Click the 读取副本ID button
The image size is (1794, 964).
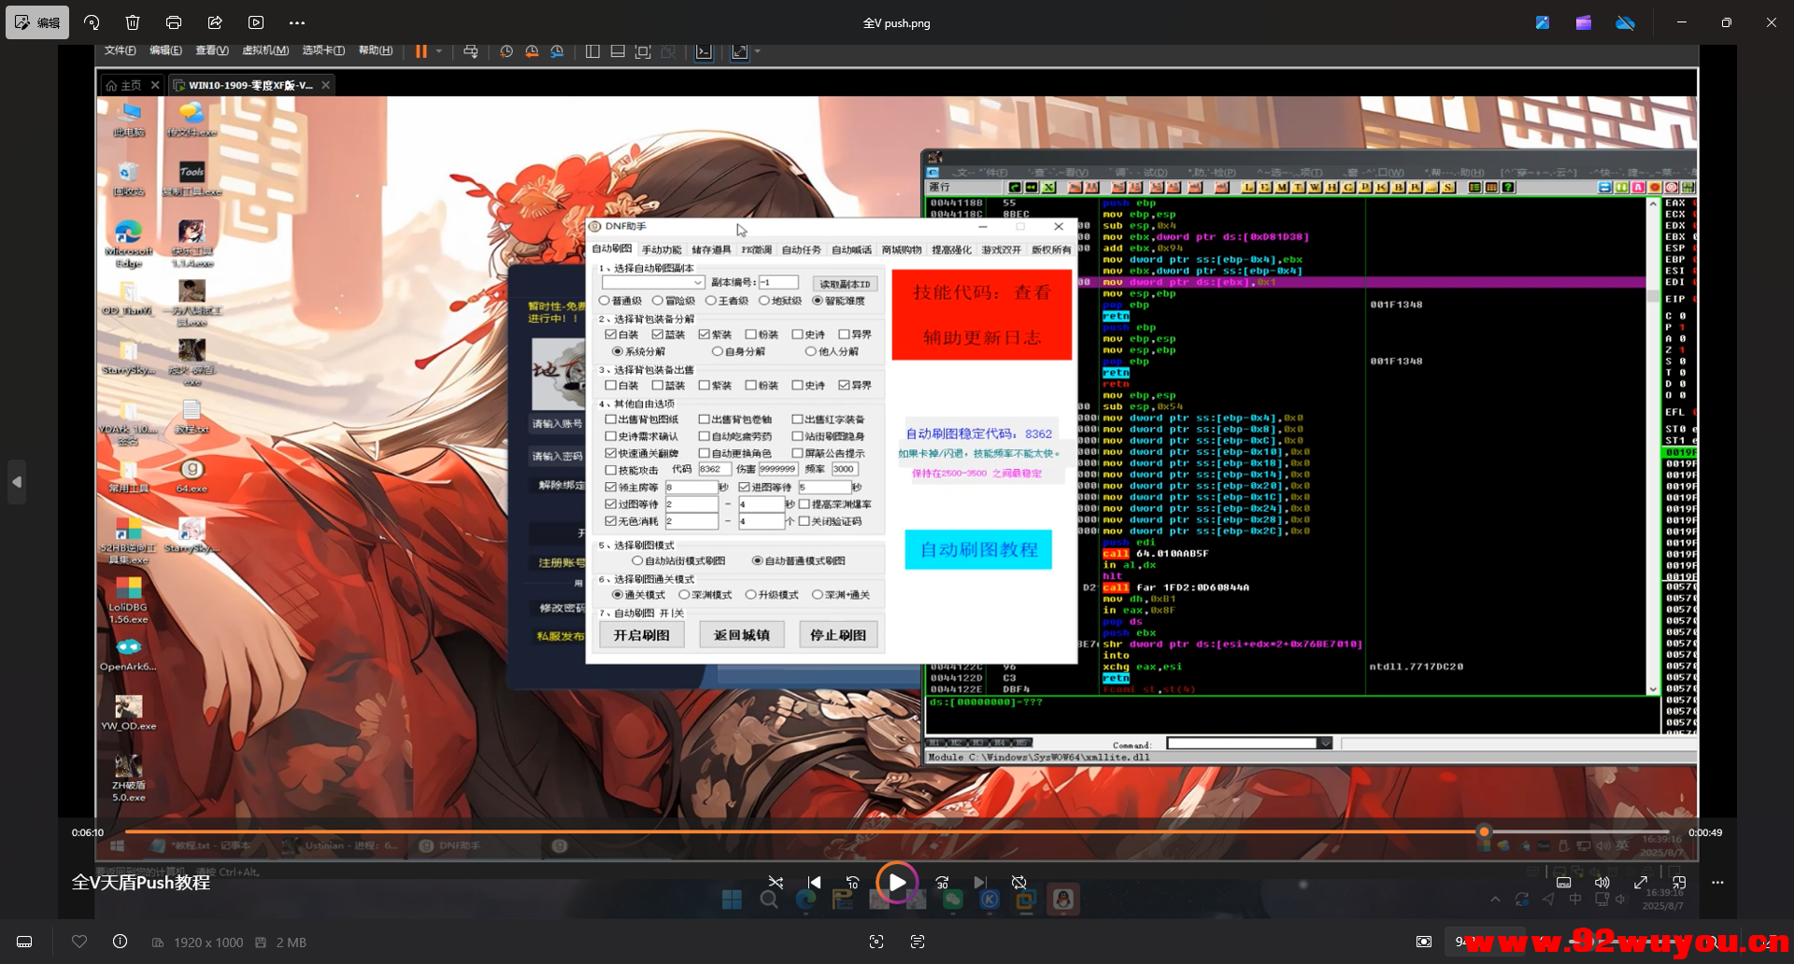pos(845,283)
